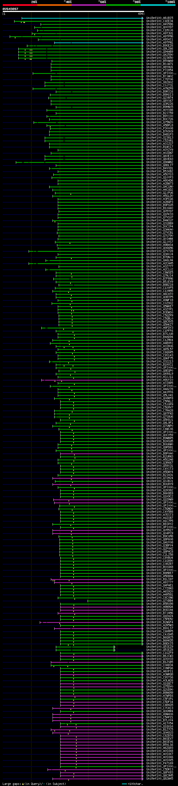Select the UniRef100_A6S920 label
The height and width of the screenshot is (786, 178).
pyautogui.click(x=160, y=592)
